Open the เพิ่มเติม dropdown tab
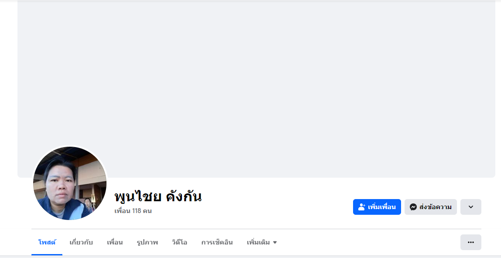This screenshot has height=258, width=501. point(261,242)
